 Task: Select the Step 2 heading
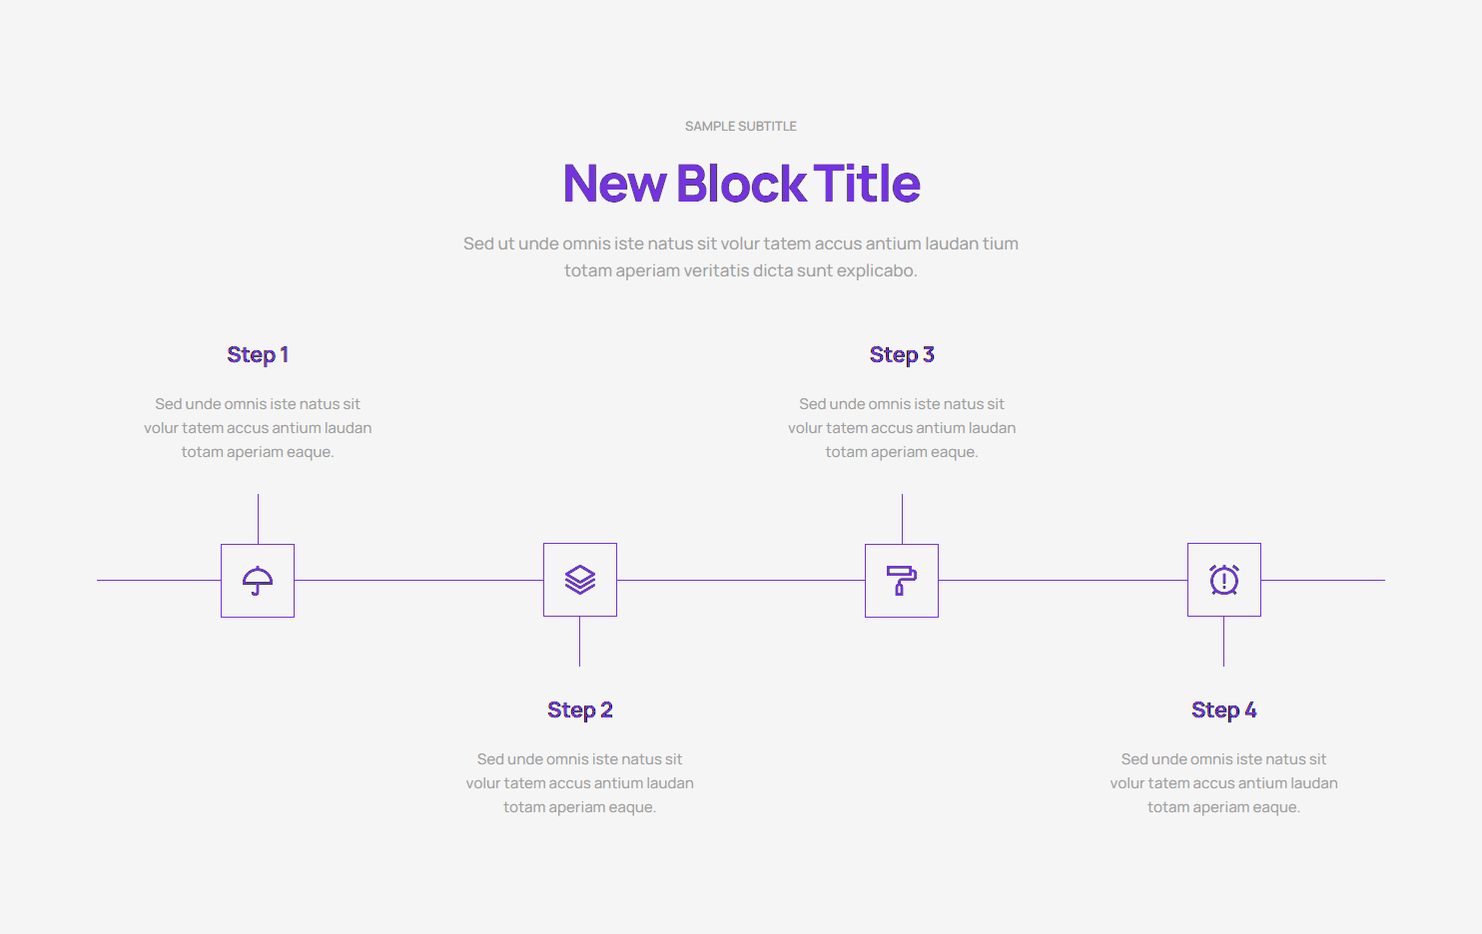[x=580, y=710]
